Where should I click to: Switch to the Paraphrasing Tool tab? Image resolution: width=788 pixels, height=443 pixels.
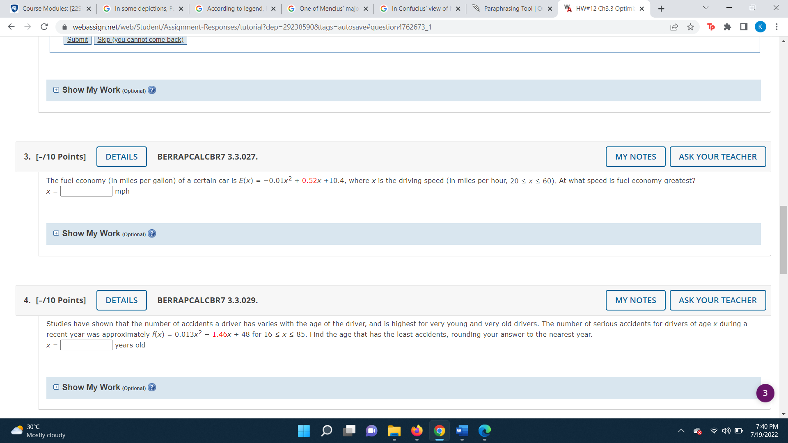(x=512, y=9)
